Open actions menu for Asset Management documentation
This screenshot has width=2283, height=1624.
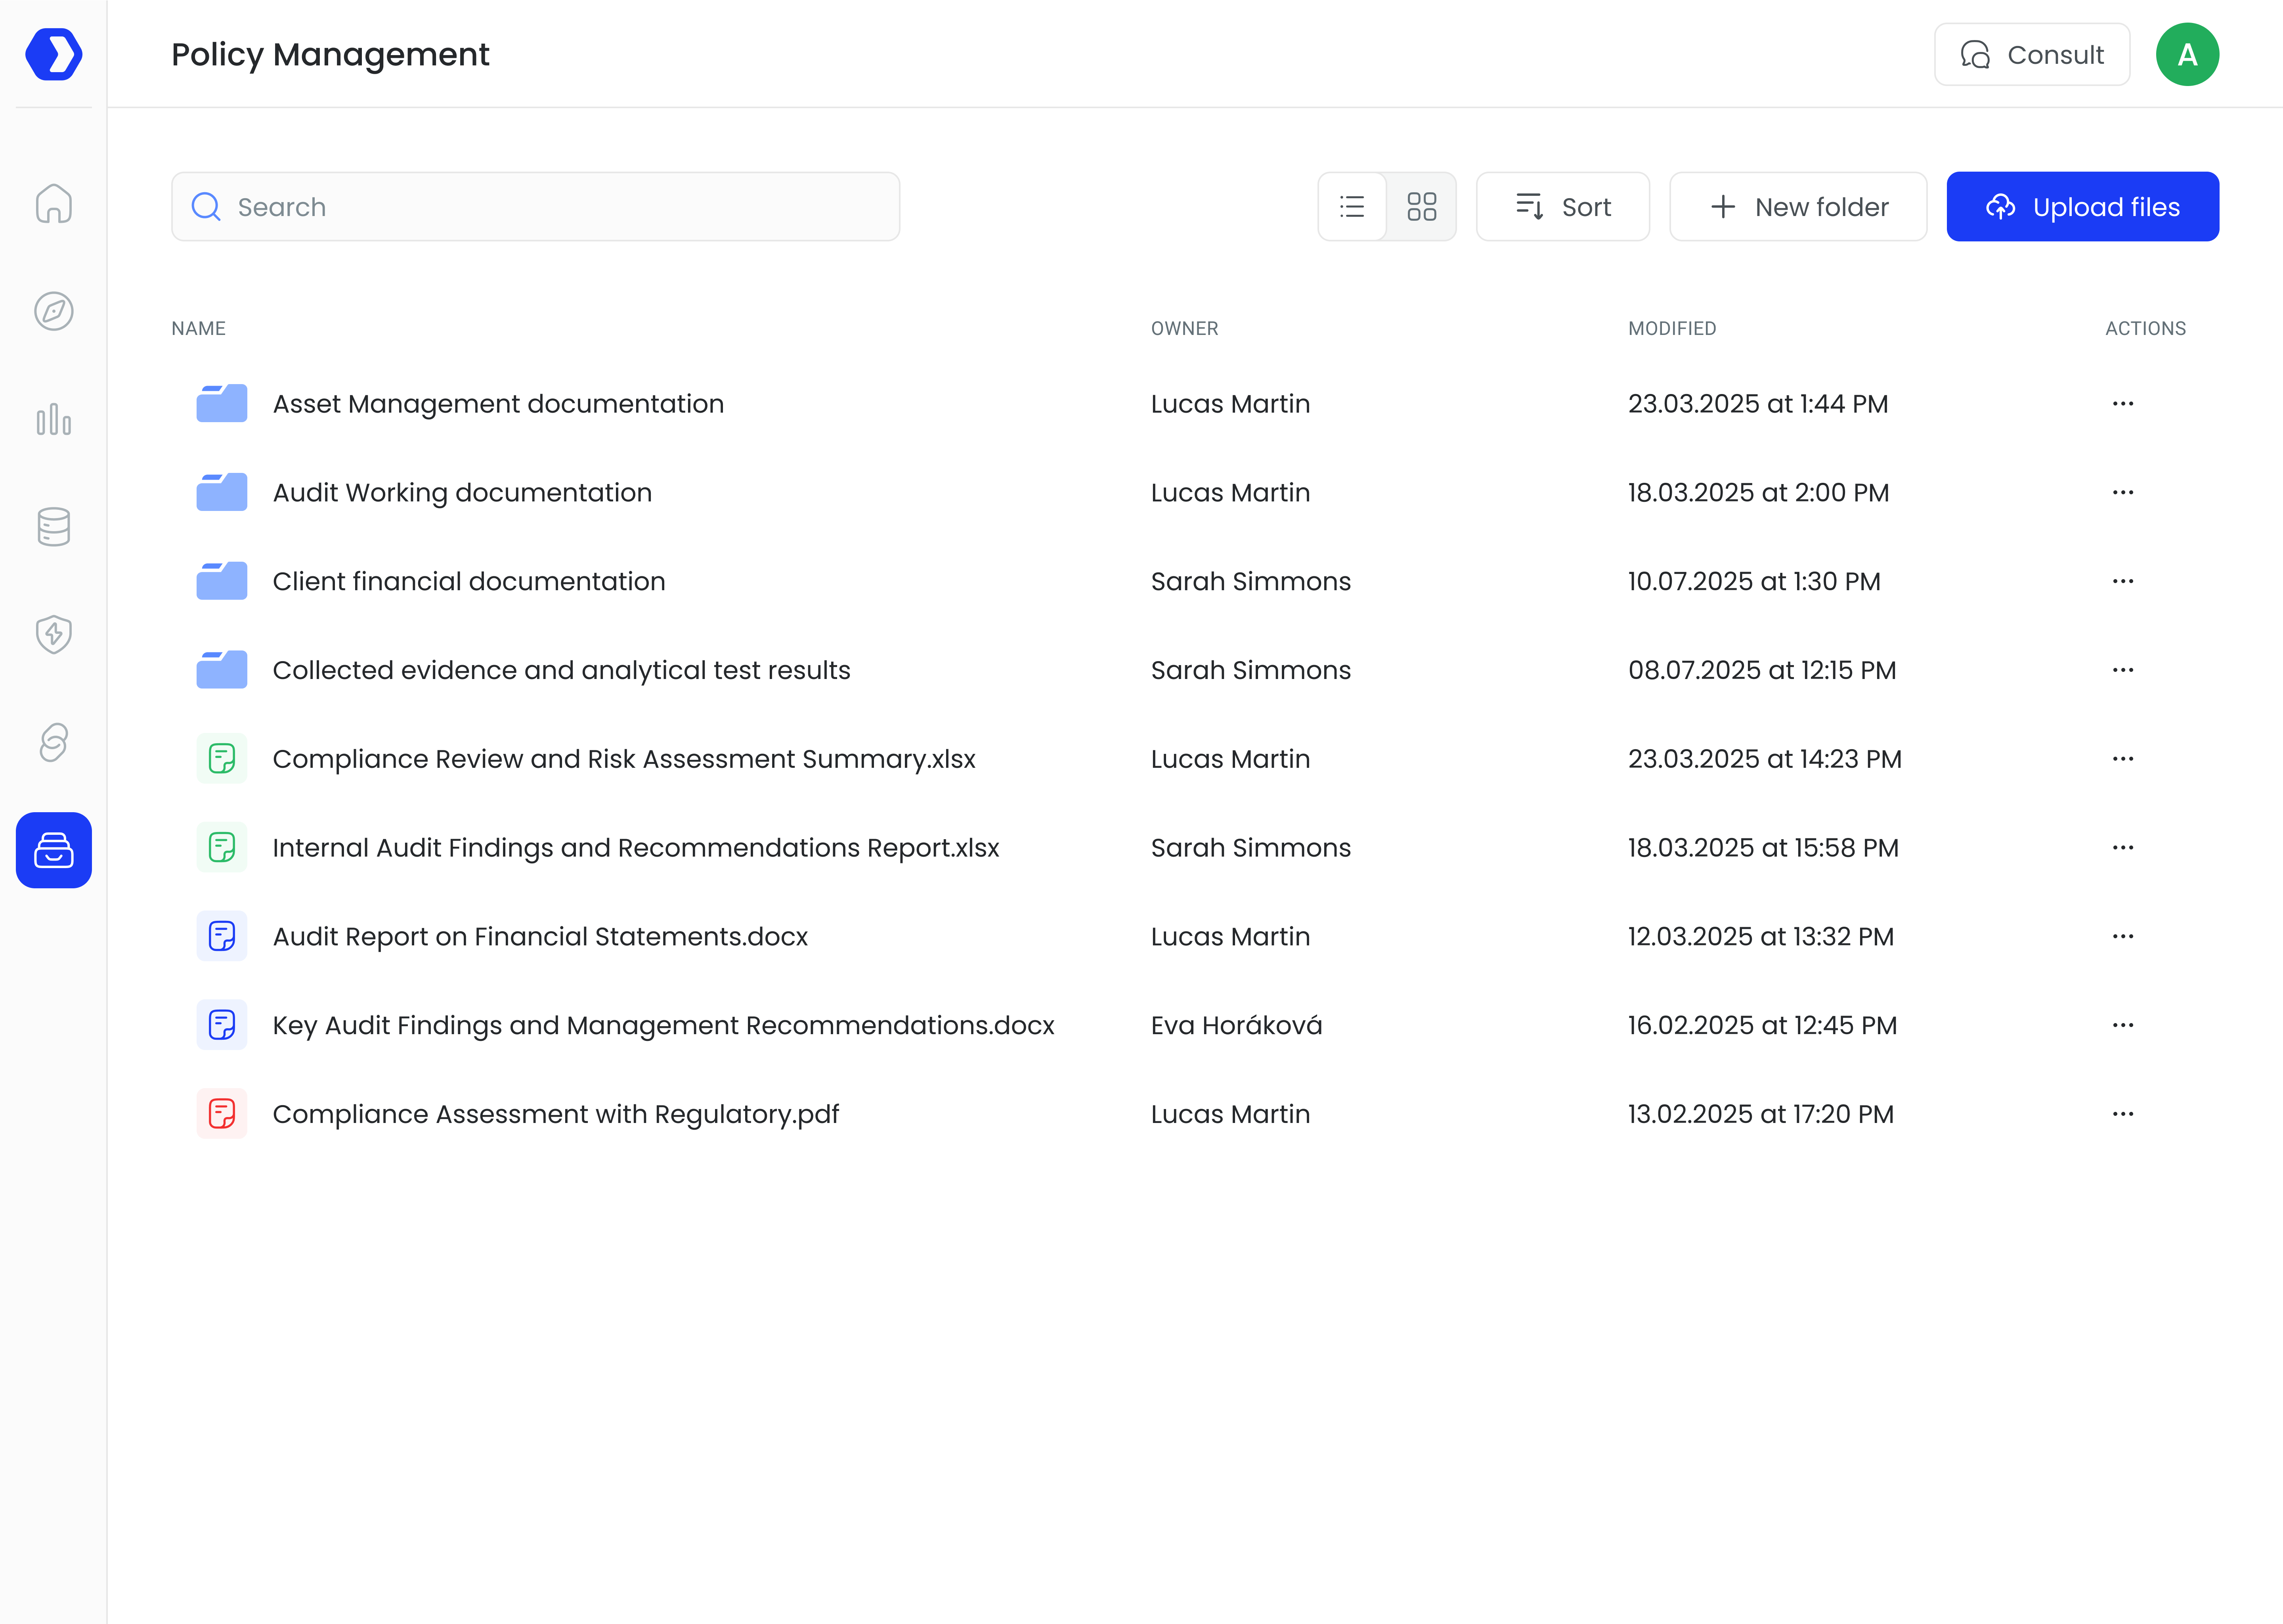point(2122,404)
